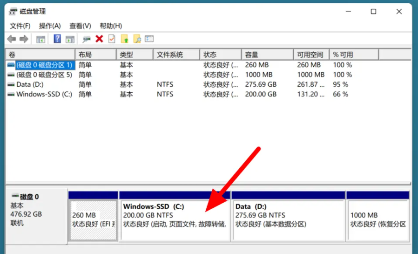Minimize the 磁盘管理 window
This screenshot has height=254, width=418.
coord(348,12)
